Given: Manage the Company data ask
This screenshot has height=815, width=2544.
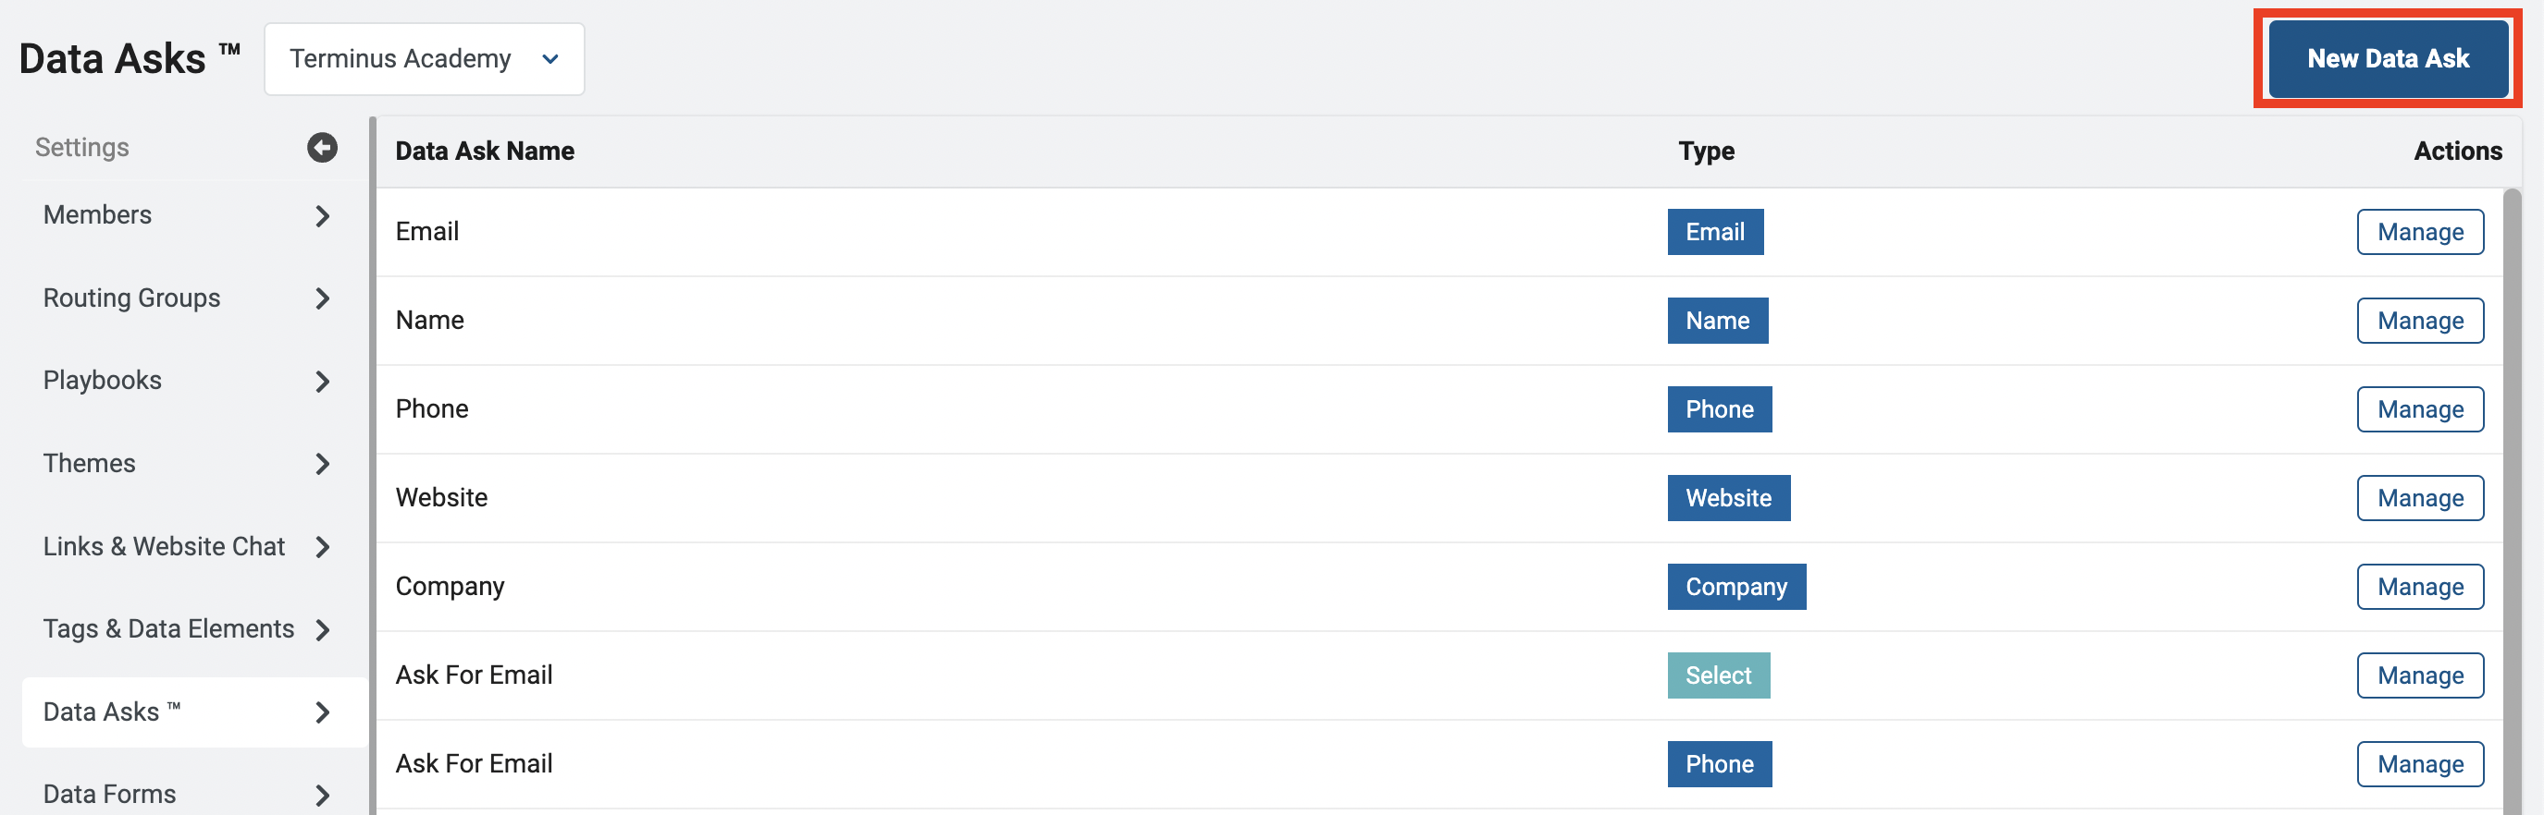Looking at the screenshot, I should pos(2419,587).
